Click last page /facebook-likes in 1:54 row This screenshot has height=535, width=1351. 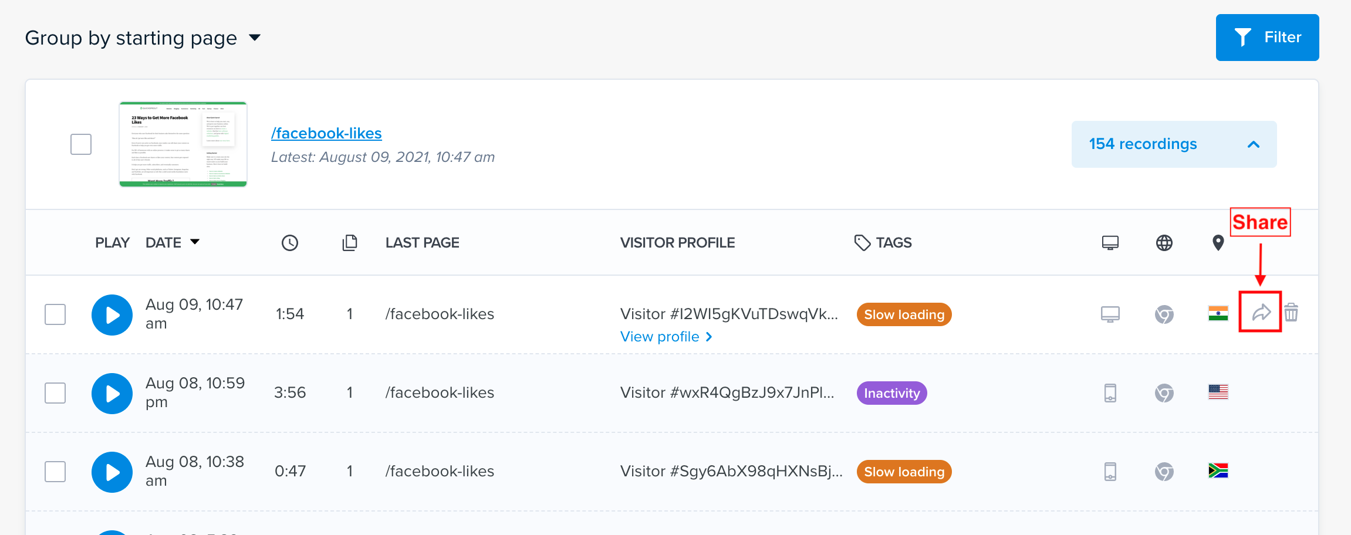point(440,314)
